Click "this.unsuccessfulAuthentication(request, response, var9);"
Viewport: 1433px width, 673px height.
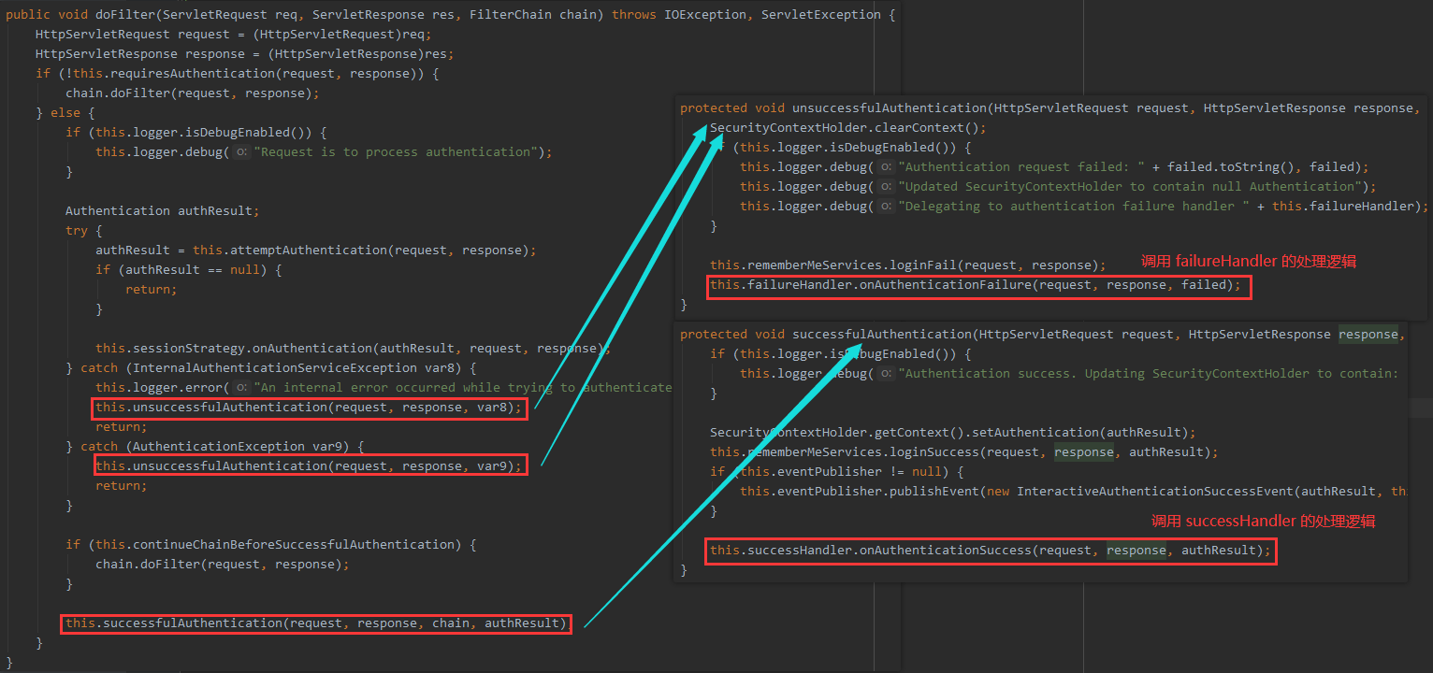(309, 466)
